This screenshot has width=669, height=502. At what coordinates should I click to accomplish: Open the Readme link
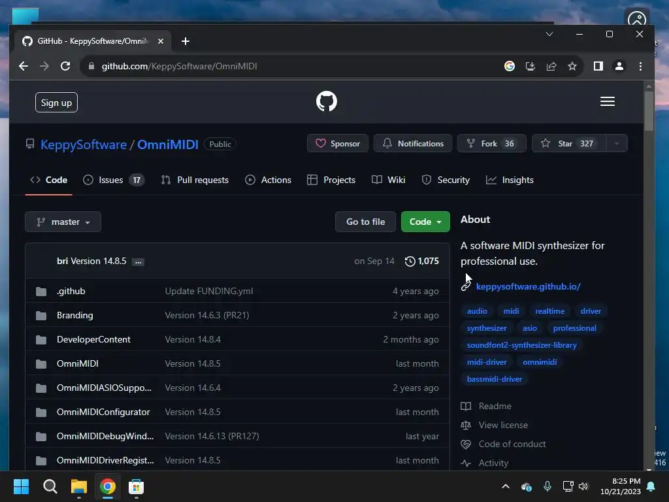click(486, 406)
